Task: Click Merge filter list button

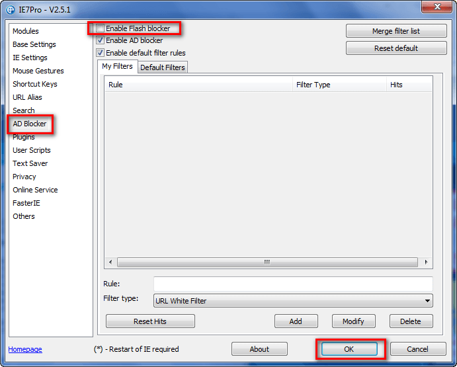Action: coord(396,31)
